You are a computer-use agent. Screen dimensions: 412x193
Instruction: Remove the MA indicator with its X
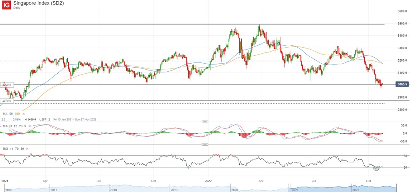pos(24,114)
